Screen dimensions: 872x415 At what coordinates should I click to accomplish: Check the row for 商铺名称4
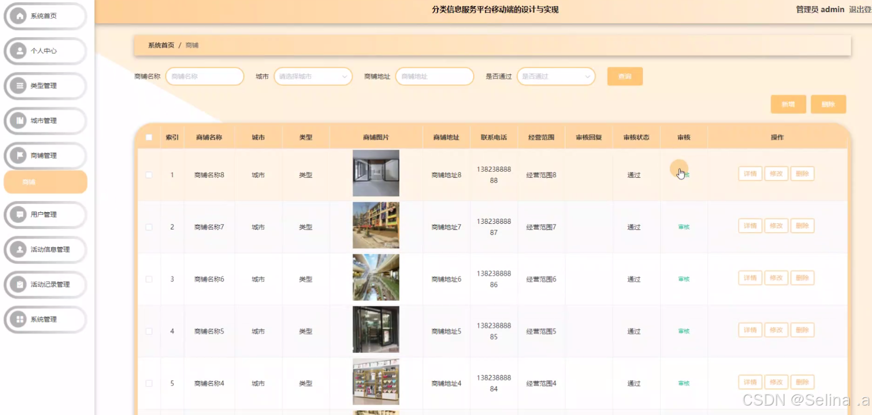click(x=149, y=383)
